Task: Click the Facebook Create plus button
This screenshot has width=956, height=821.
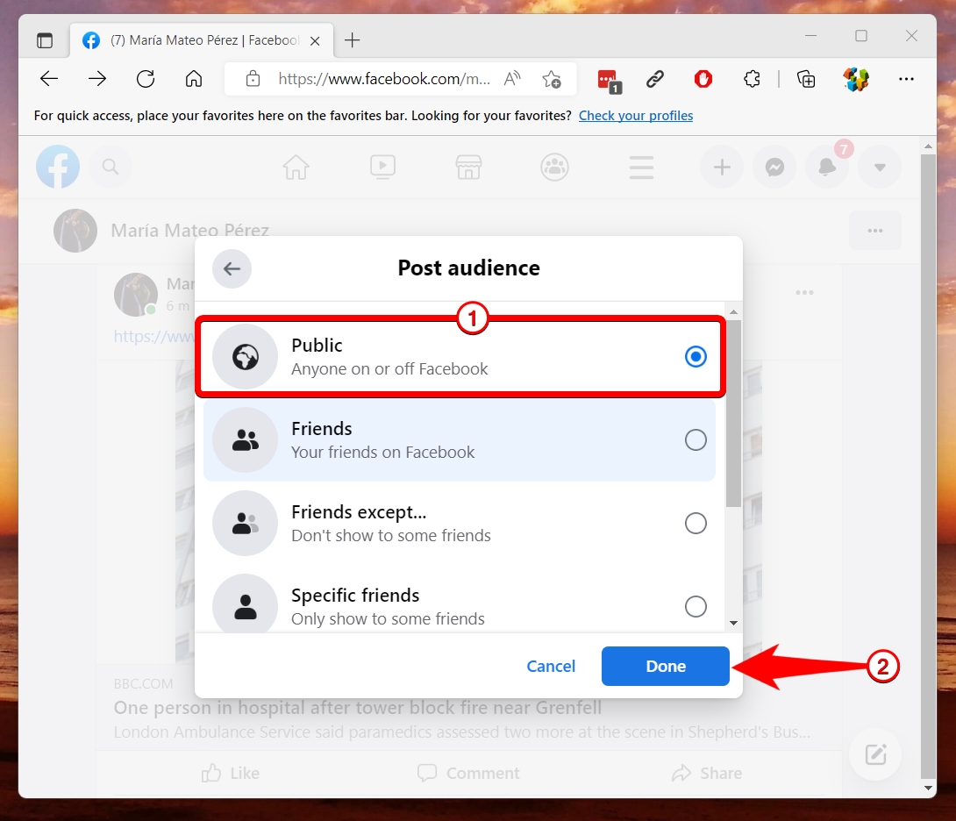Action: point(722,167)
